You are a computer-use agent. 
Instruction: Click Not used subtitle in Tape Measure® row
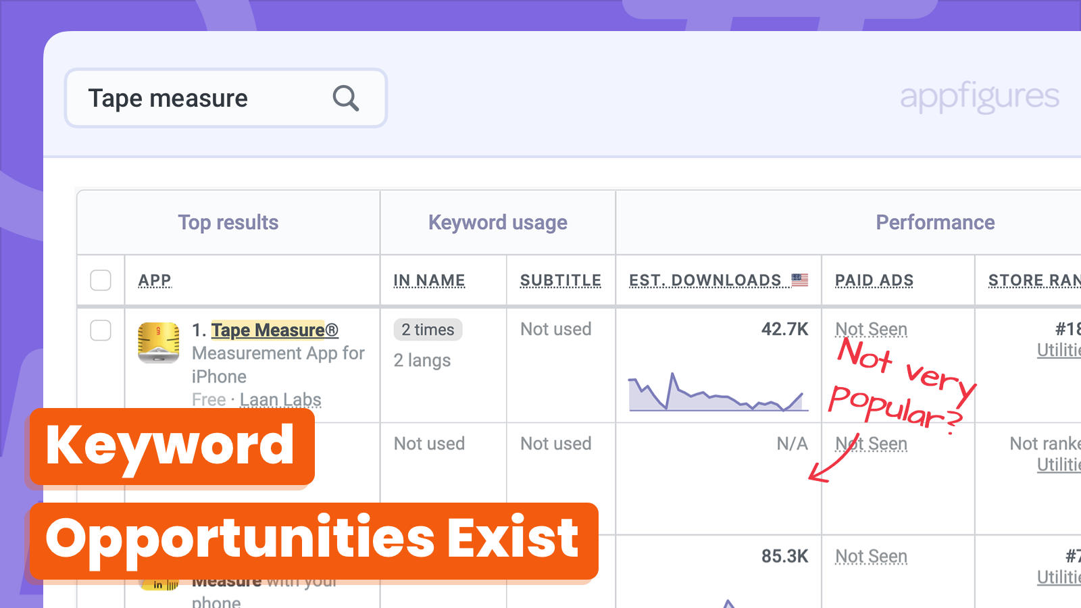[x=555, y=329]
